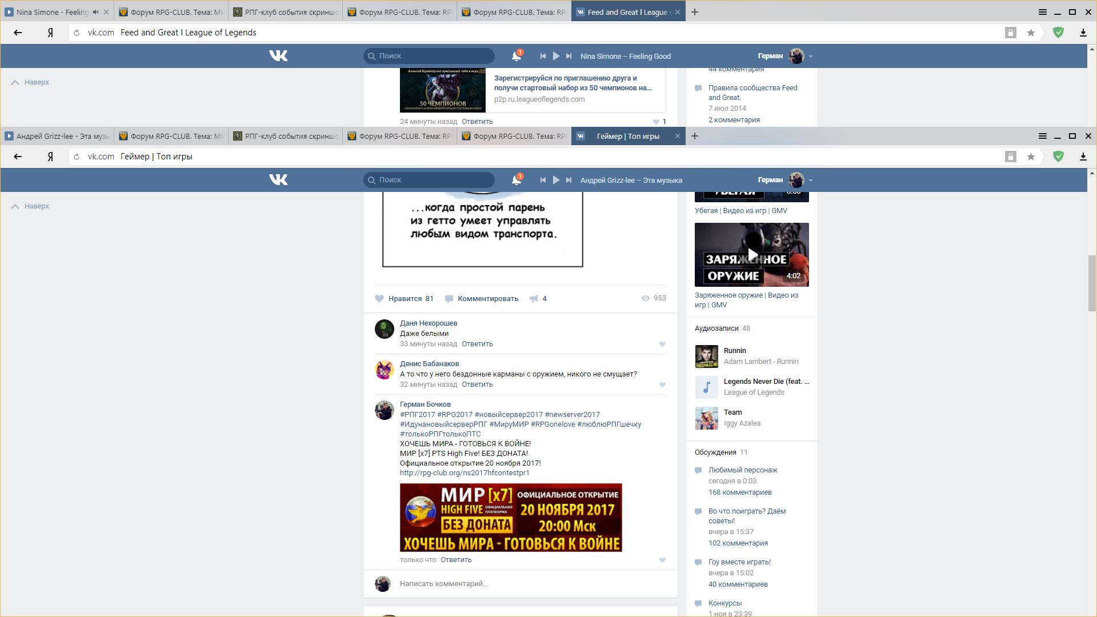1097x617 pixels.
Task: Reload page in Feed and Great window address bar
Action: point(77,33)
